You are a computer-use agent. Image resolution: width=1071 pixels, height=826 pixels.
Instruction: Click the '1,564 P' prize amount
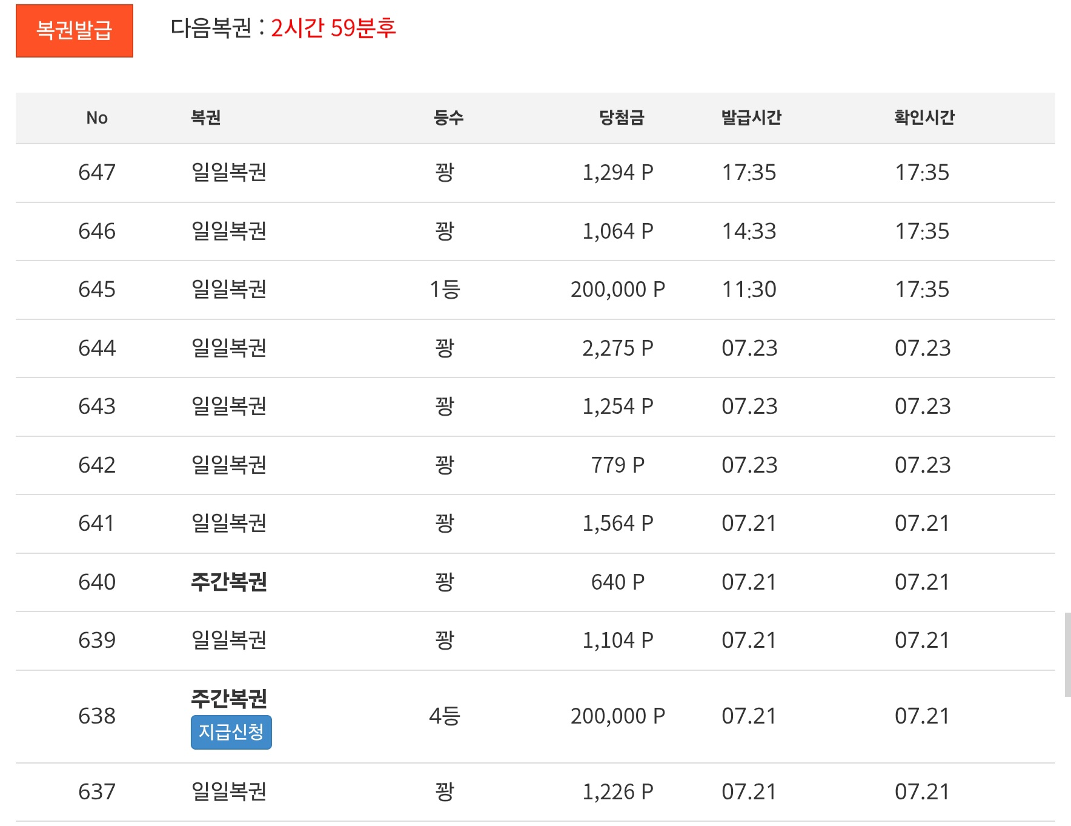pos(618,524)
